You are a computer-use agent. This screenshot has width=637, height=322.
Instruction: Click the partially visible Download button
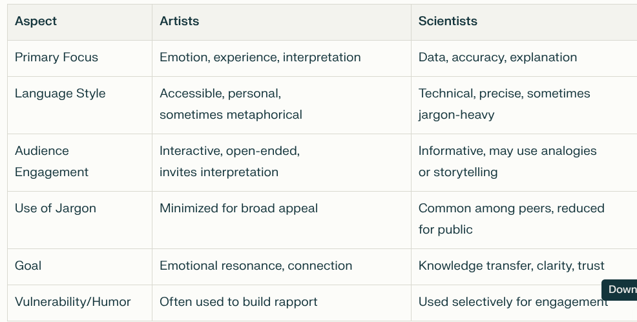pyautogui.click(x=620, y=290)
